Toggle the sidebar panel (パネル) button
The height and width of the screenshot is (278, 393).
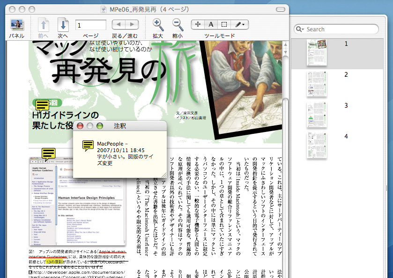point(17,25)
